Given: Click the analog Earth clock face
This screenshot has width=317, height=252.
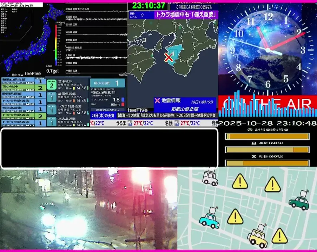Looking at the screenshot, I should [x=268, y=50].
